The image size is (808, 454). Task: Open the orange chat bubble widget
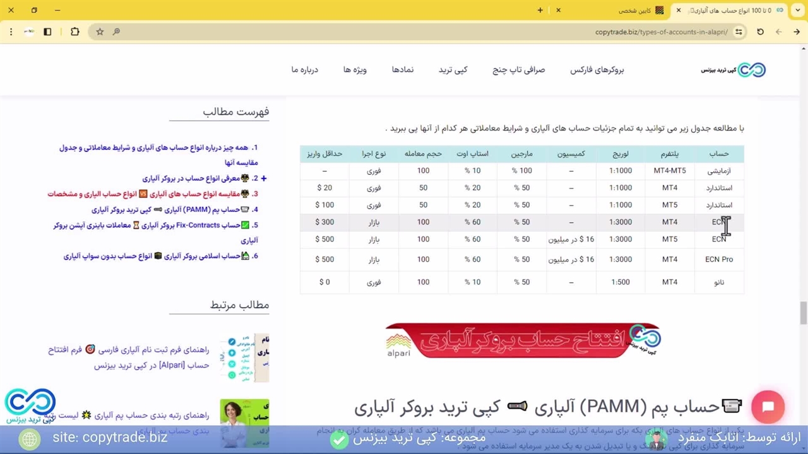pyautogui.click(x=768, y=407)
